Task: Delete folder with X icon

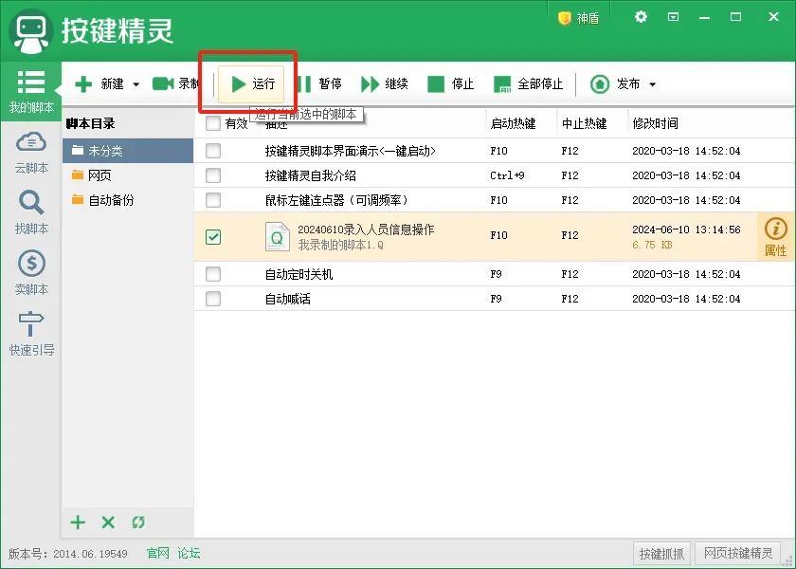Action: coord(108,523)
